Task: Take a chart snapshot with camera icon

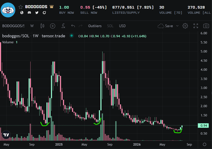Action: coord(206,26)
